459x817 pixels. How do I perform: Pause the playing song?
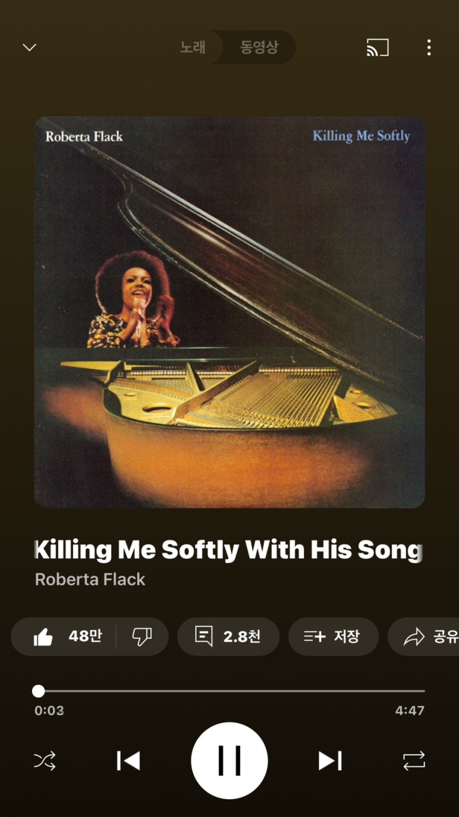coord(229,761)
